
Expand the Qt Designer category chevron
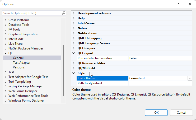(74, 48)
